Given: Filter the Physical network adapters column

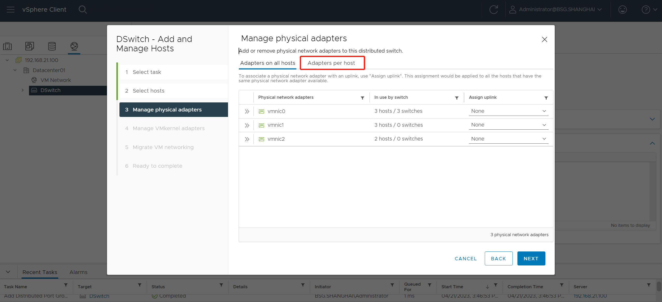Looking at the screenshot, I should coord(362,98).
